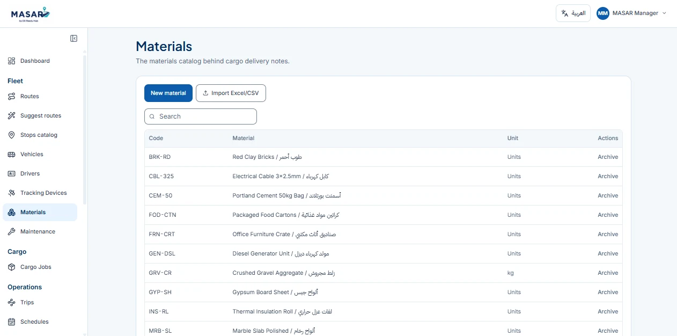Open Dashboard from the sidebar
Viewport: 677px width, 336px height.
(40, 61)
